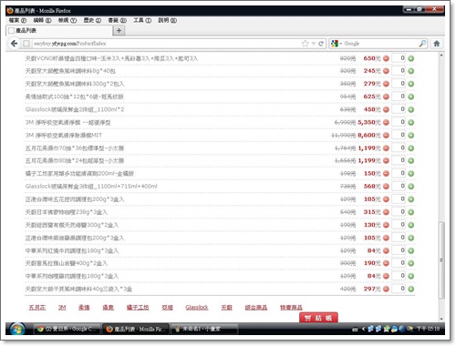Screen dimensions: 456x346
Task: Open the Firefox home page icon
Action: coord(437,44)
